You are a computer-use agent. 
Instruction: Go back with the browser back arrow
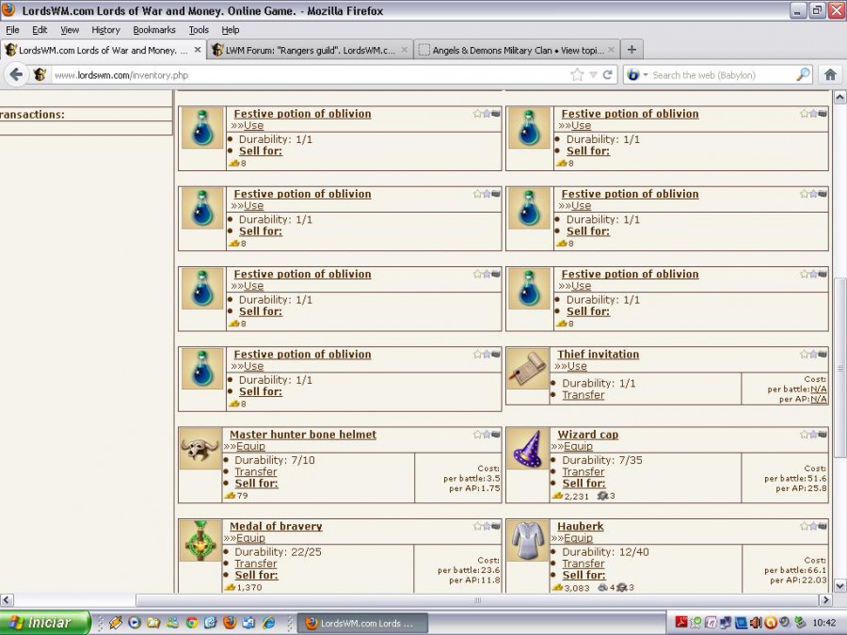pos(16,74)
